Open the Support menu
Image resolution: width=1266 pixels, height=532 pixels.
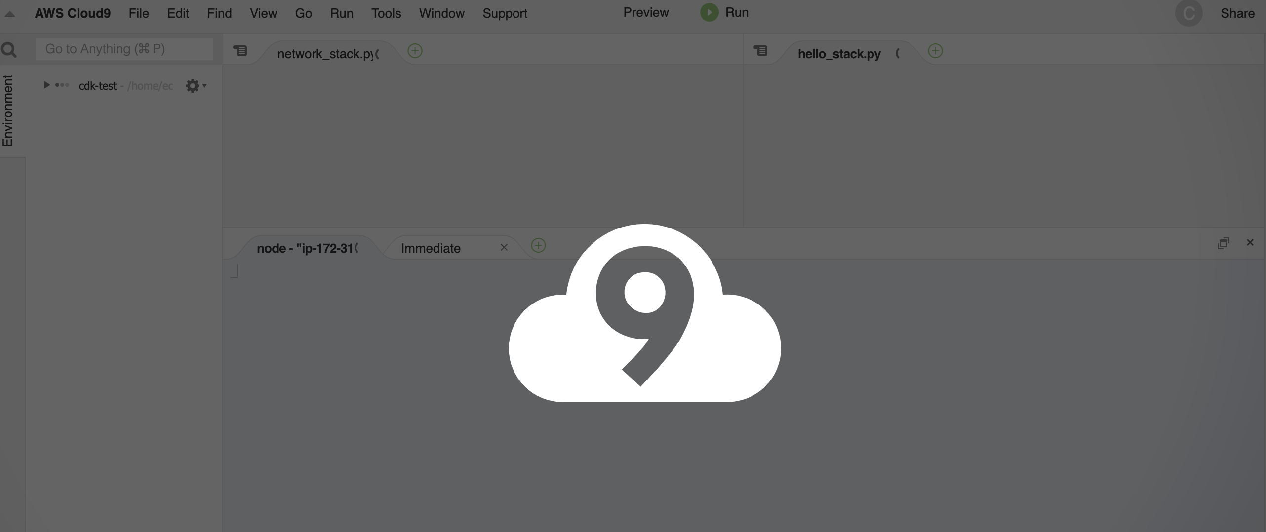(505, 13)
